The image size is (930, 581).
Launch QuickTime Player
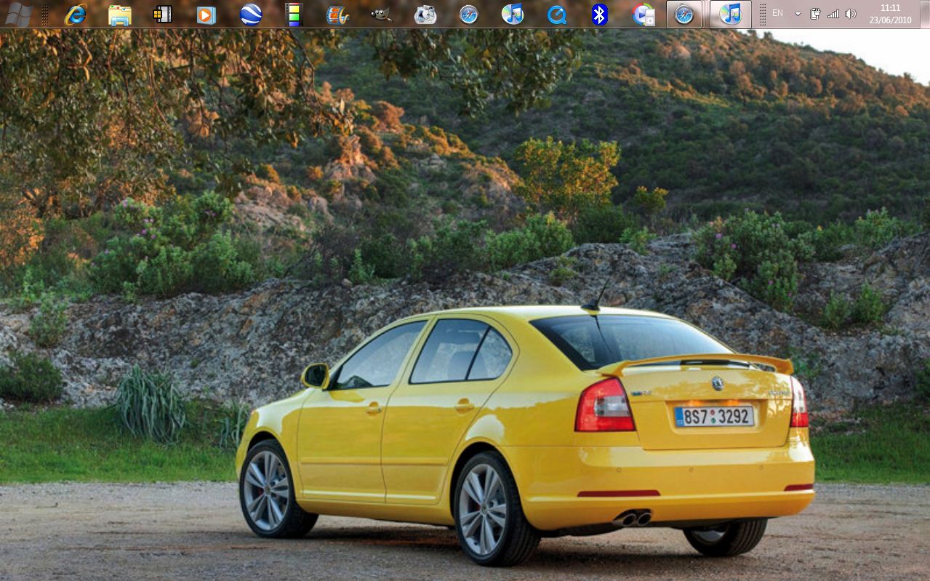(556, 14)
